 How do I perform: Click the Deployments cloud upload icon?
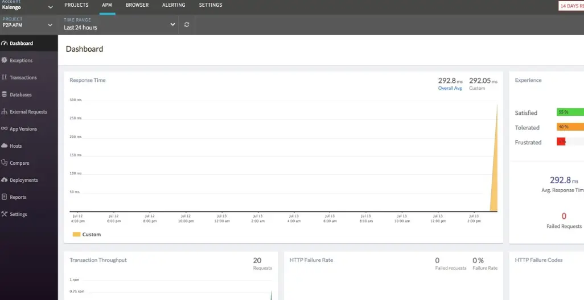[x=5, y=180]
